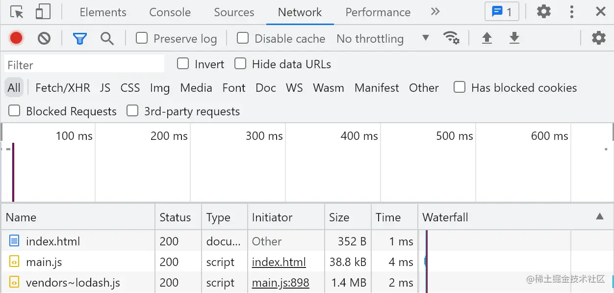Click the index.html initiator link

pos(279,262)
